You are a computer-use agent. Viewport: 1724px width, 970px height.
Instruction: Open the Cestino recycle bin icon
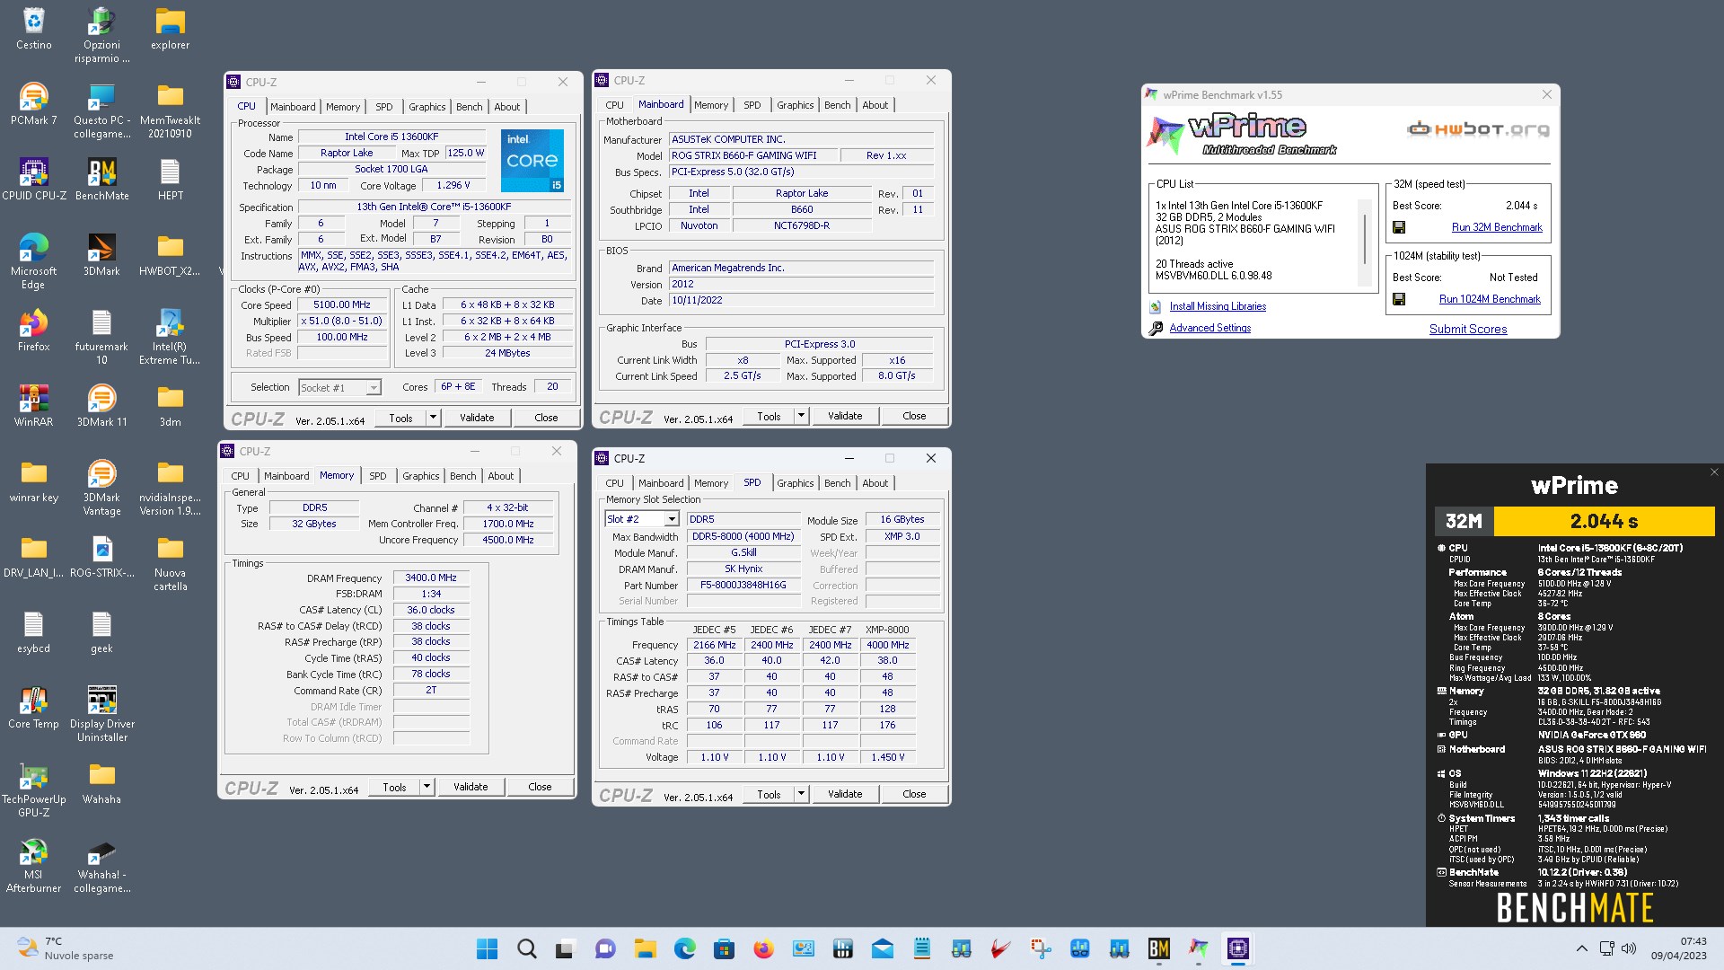[33, 28]
